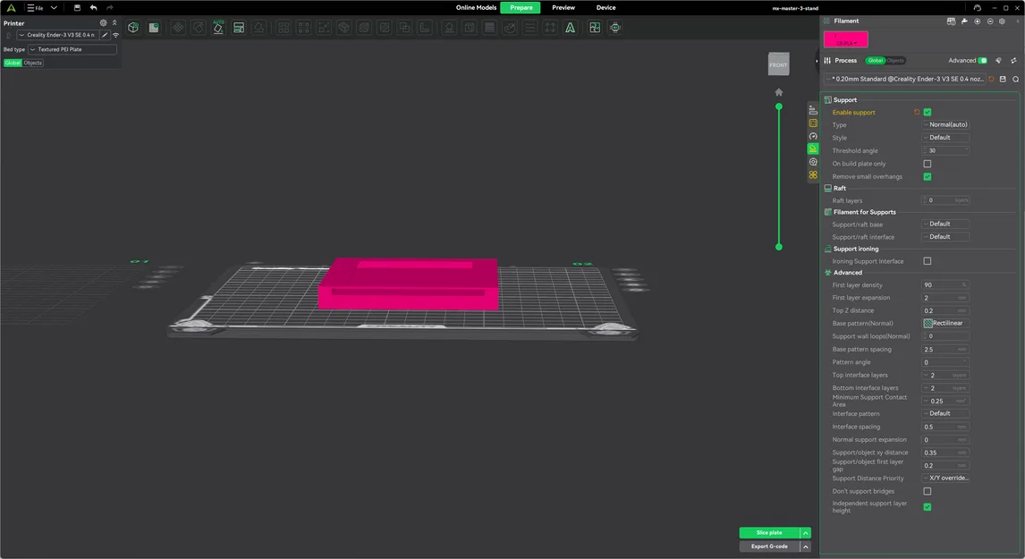The width and height of the screenshot is (1025, 559).
Task: Switch to the Prepare tab
Action: (x=521, y=8)
